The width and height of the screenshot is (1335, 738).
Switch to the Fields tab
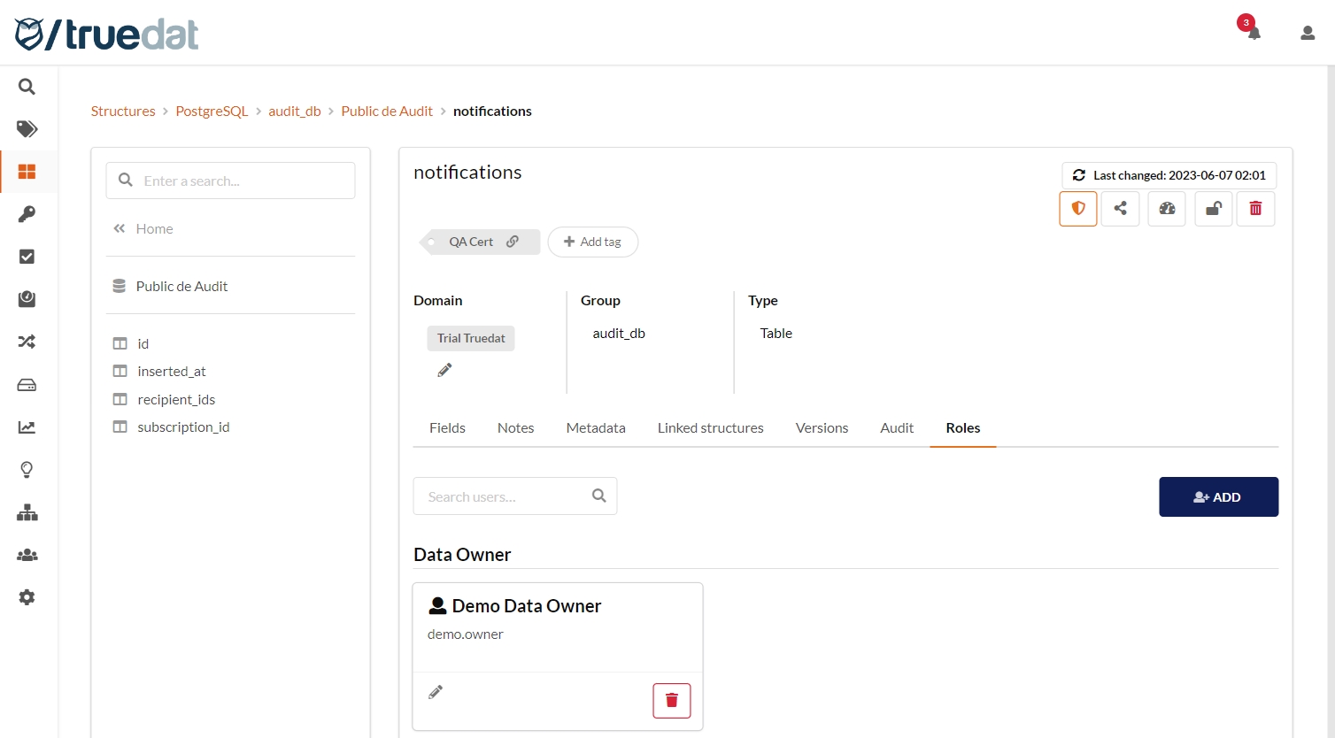447,428
